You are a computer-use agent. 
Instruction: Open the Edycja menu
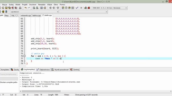coord(5,5)
